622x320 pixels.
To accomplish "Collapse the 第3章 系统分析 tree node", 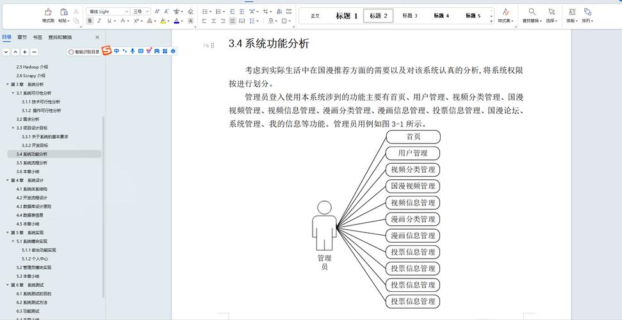I will point(8,84).
